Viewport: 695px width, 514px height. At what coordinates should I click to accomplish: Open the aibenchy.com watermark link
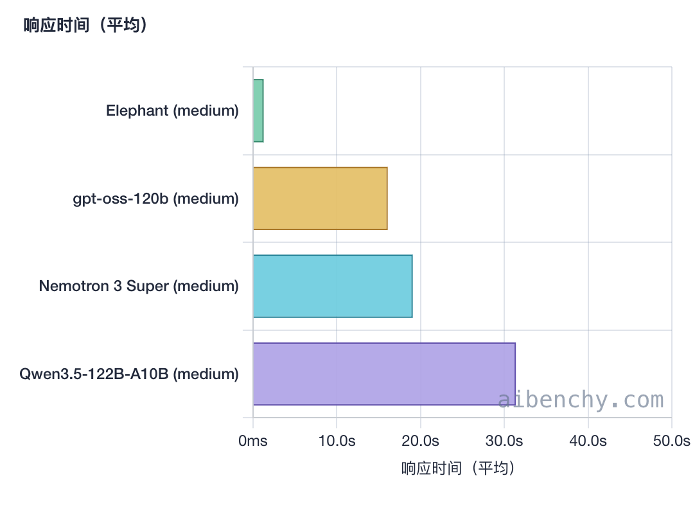point(581,400)
